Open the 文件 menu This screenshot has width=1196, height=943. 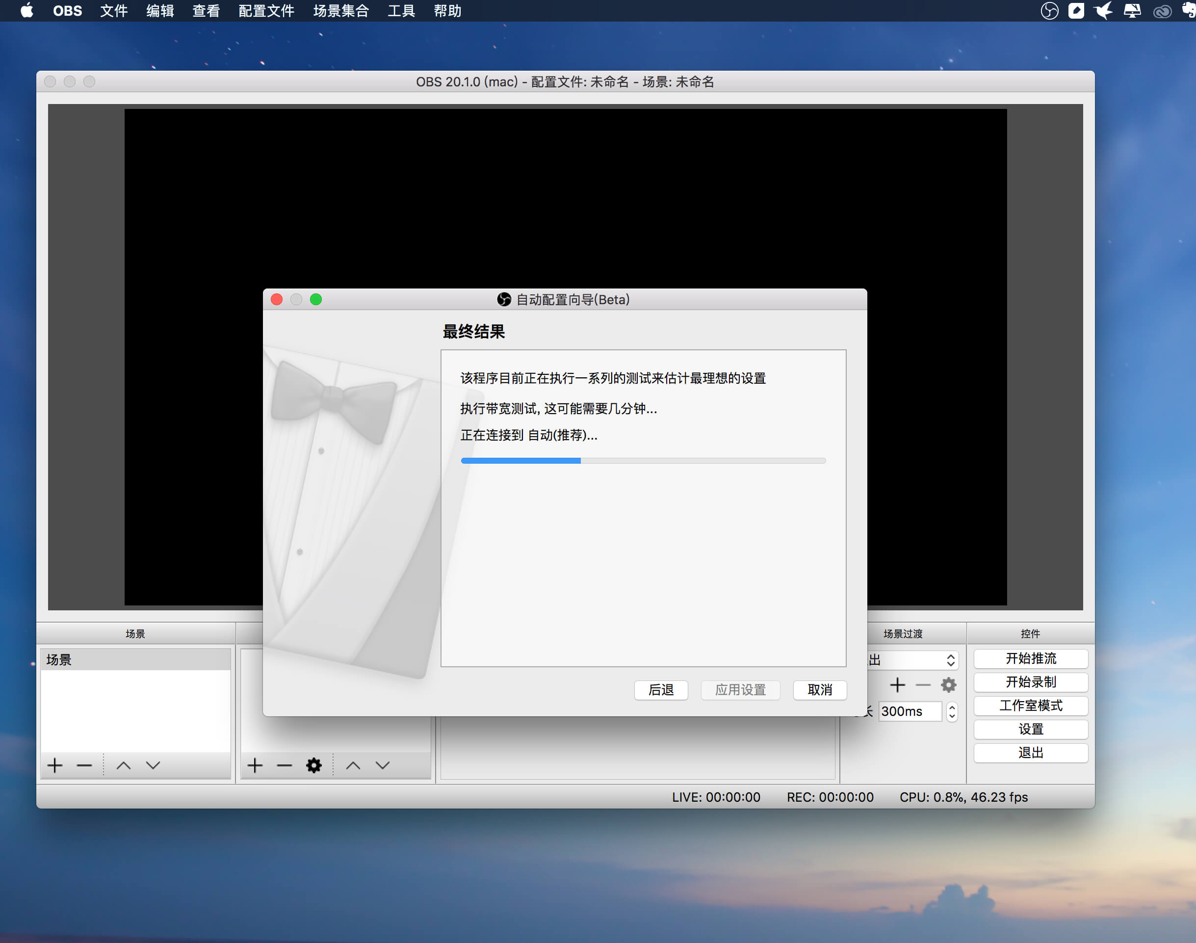click(114, 10)
